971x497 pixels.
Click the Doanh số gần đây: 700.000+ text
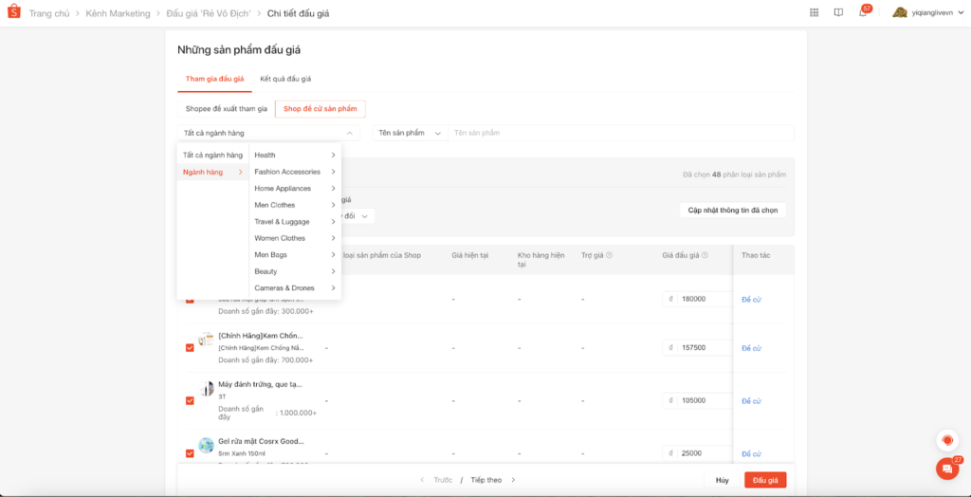(x=266, y=360)
